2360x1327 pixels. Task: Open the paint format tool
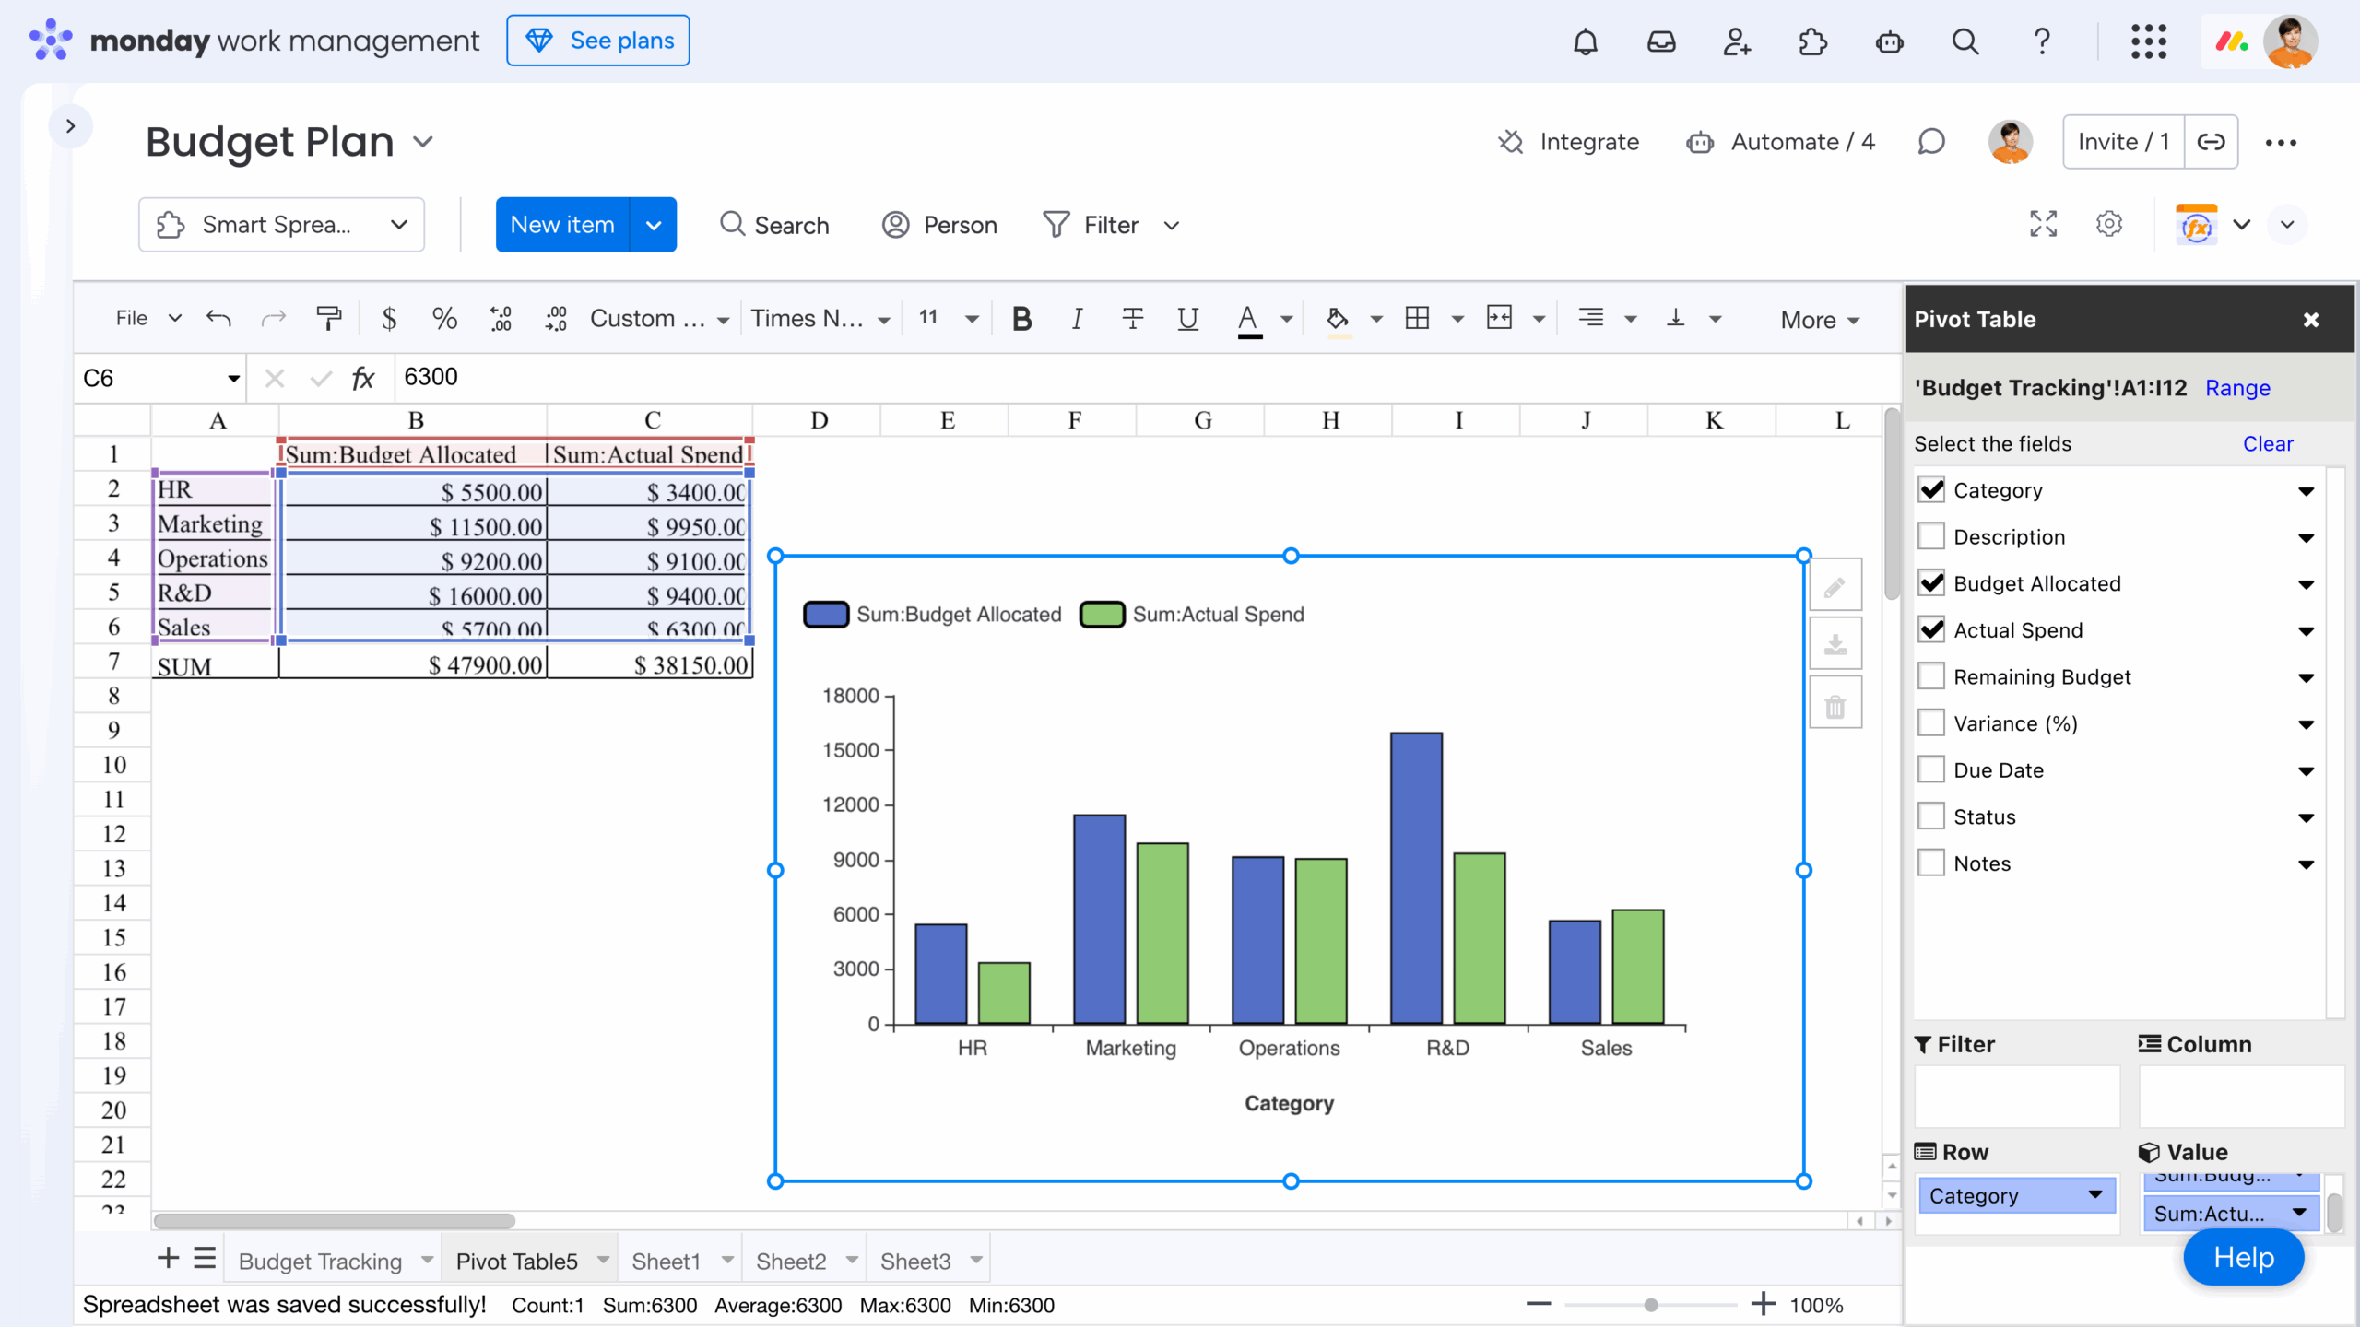pyautogui.click(x=329, y=318)
